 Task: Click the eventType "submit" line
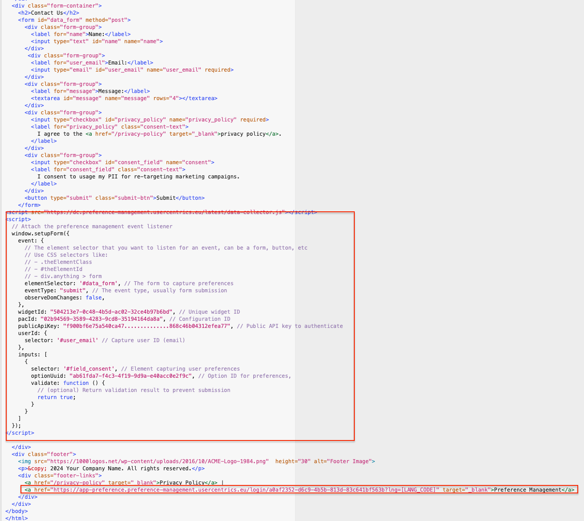126,291
